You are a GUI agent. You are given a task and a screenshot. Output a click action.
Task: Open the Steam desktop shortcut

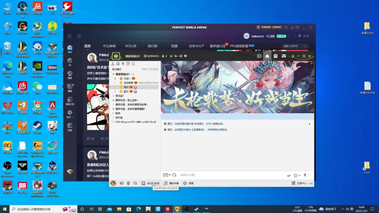coord(37,128)
